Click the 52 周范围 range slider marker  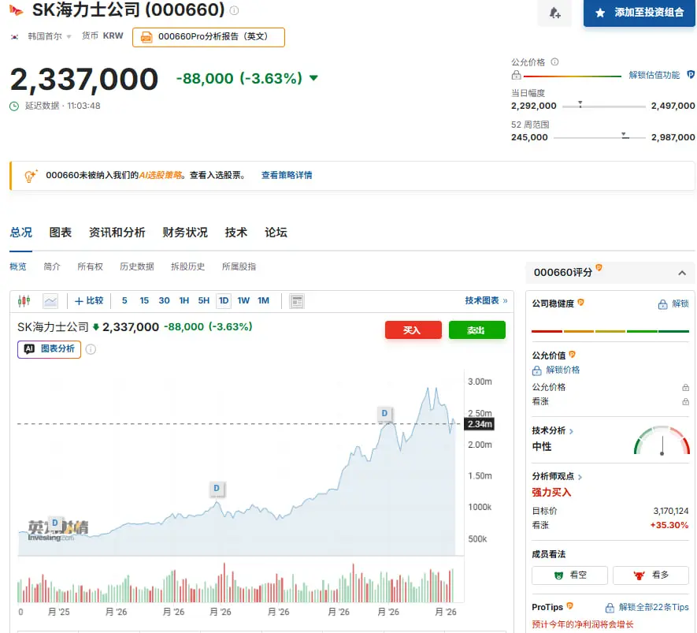[625, 136]
